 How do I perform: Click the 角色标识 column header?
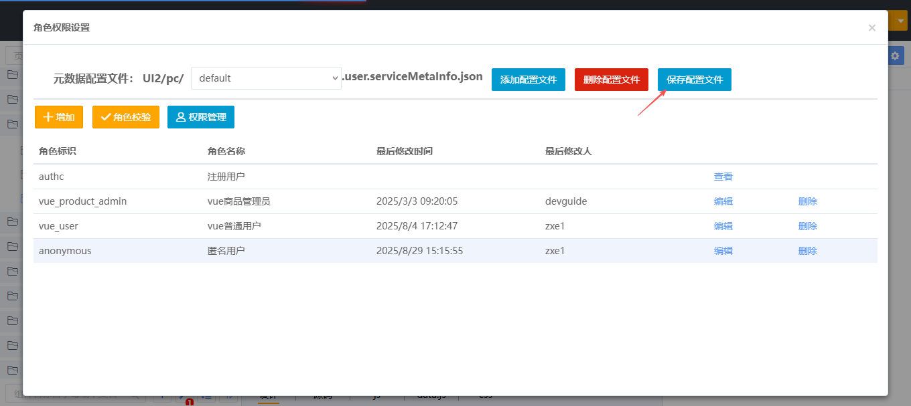(58, 151)
